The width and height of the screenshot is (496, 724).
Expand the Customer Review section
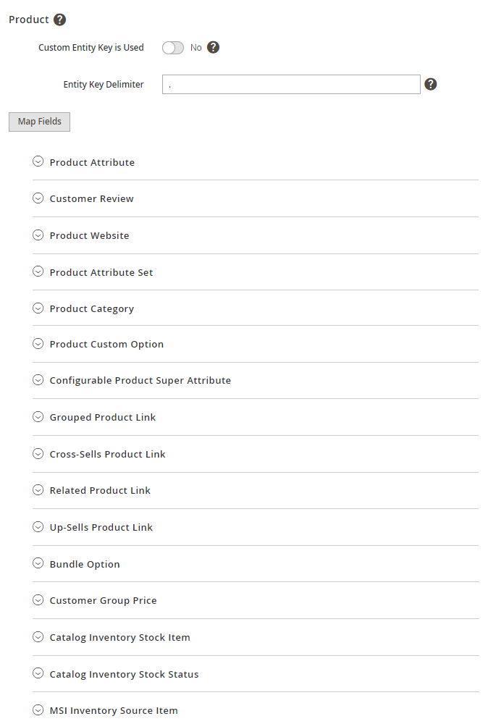click(91, 198)
